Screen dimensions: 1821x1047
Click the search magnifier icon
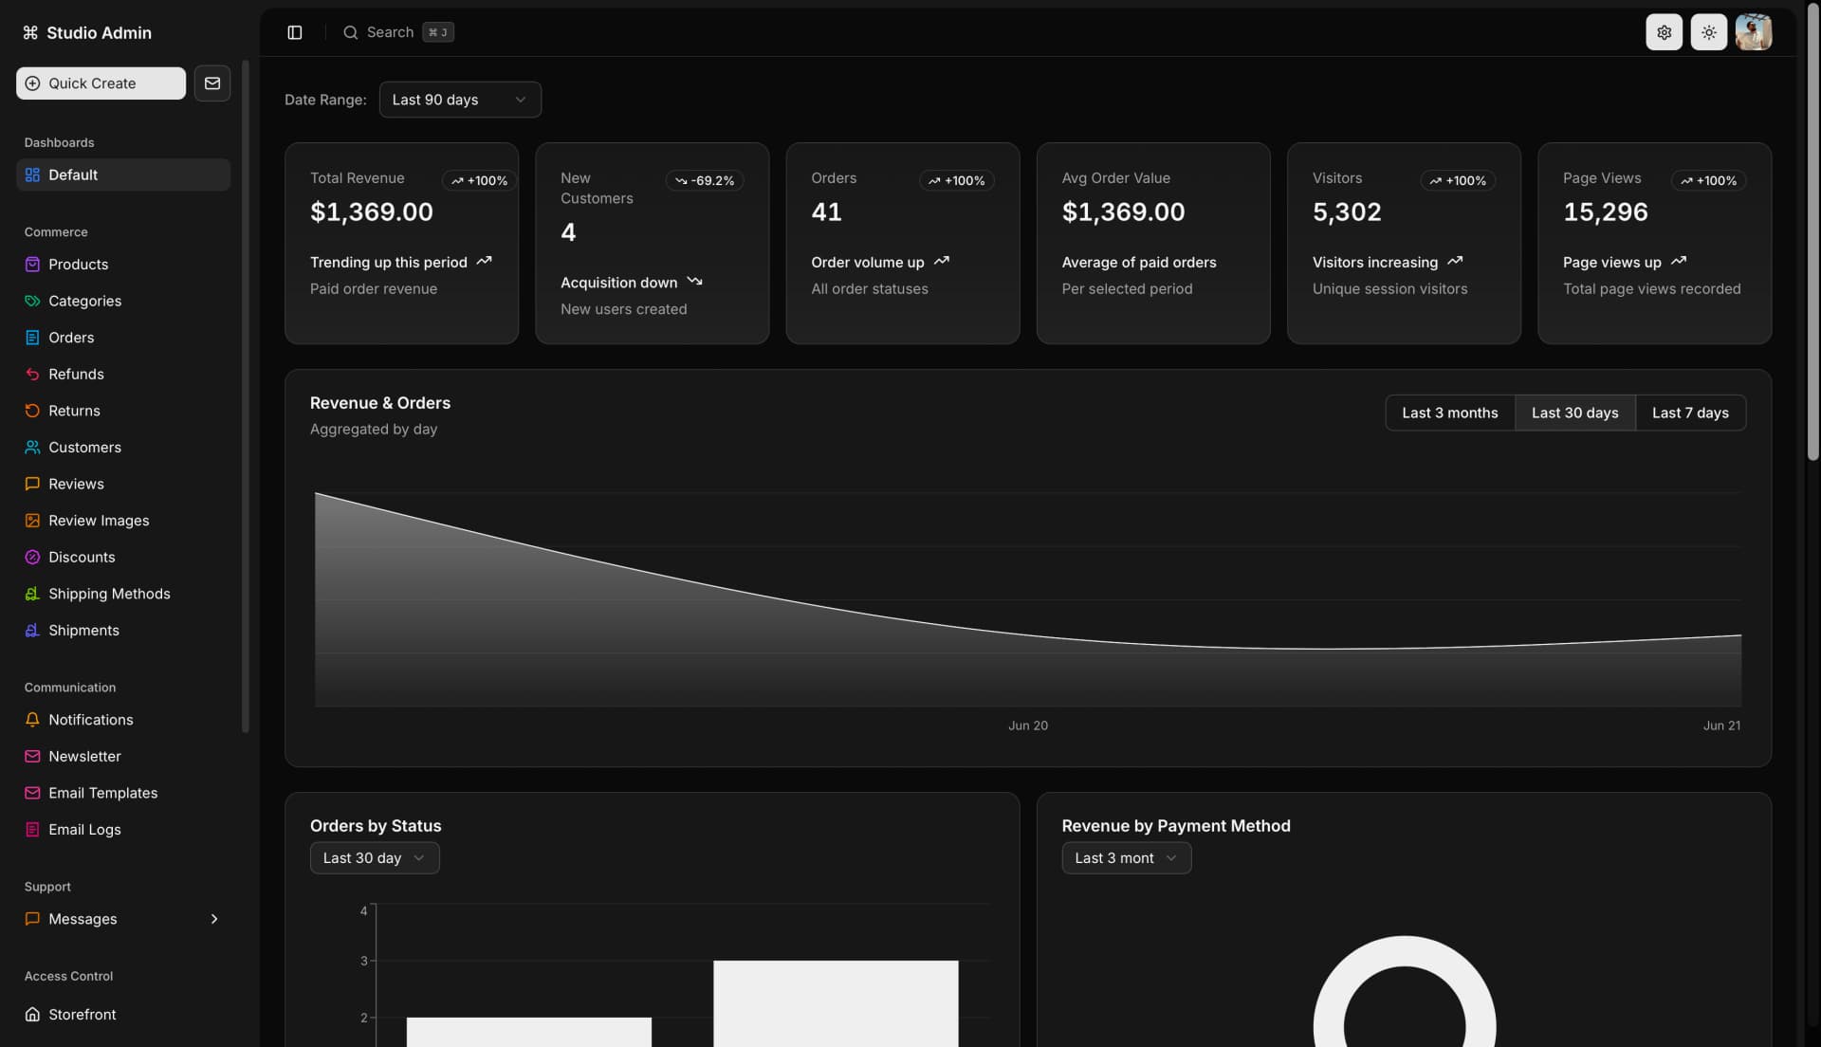pyautogui.click(x=350, y=32)
